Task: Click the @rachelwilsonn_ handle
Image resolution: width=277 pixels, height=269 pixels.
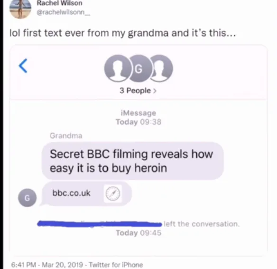Action: (x=64, y=12)
